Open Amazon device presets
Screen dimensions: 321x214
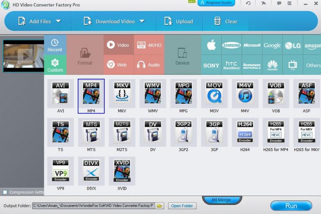312,45
